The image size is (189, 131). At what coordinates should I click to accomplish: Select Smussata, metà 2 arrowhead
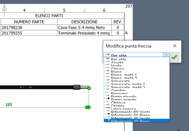pos(137,87)
